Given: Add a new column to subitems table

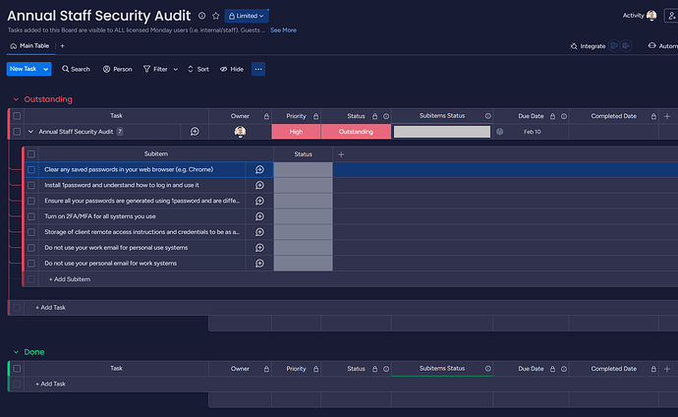Looking at the screenshot, I should (341, 154).
